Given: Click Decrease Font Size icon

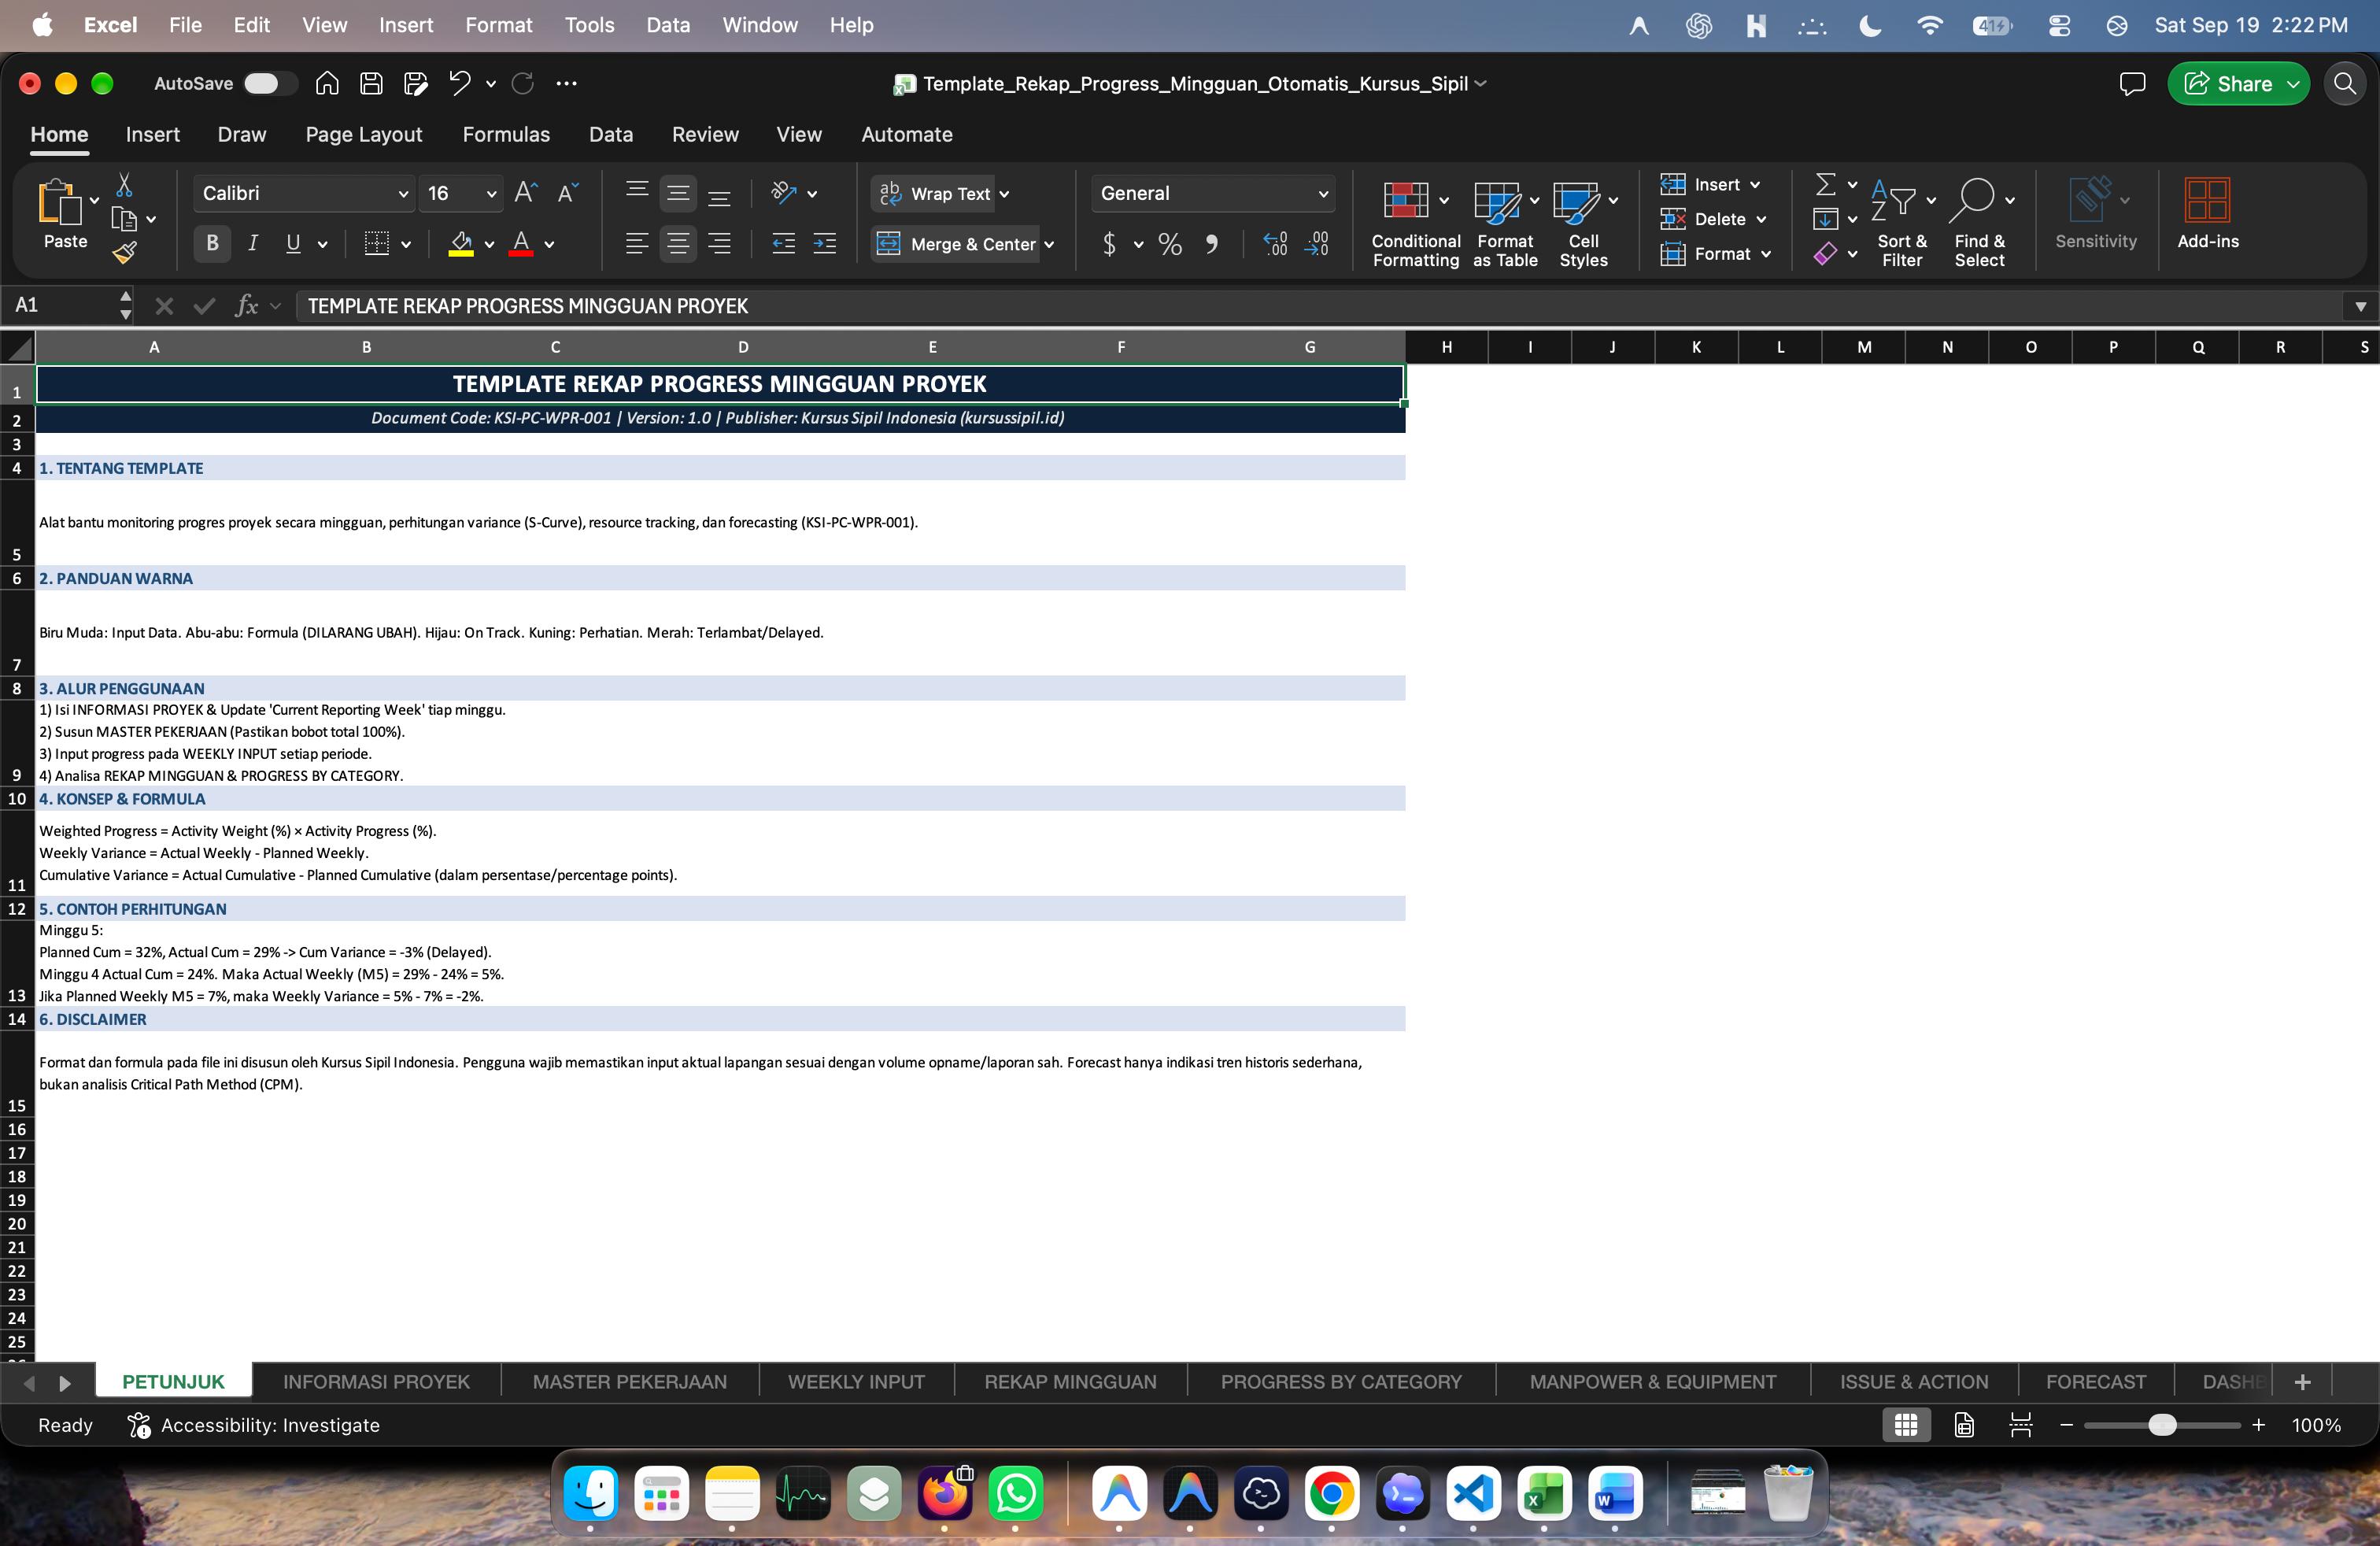Looking at the screenshot, I should (568, 193).
